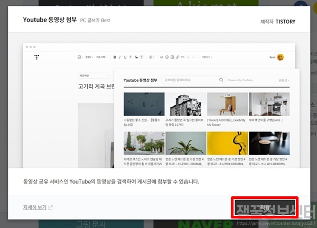This screenshot has height=228, width=317.
Task: Select the birds in sky video thumbnail
Action: [x=144, y=104]
